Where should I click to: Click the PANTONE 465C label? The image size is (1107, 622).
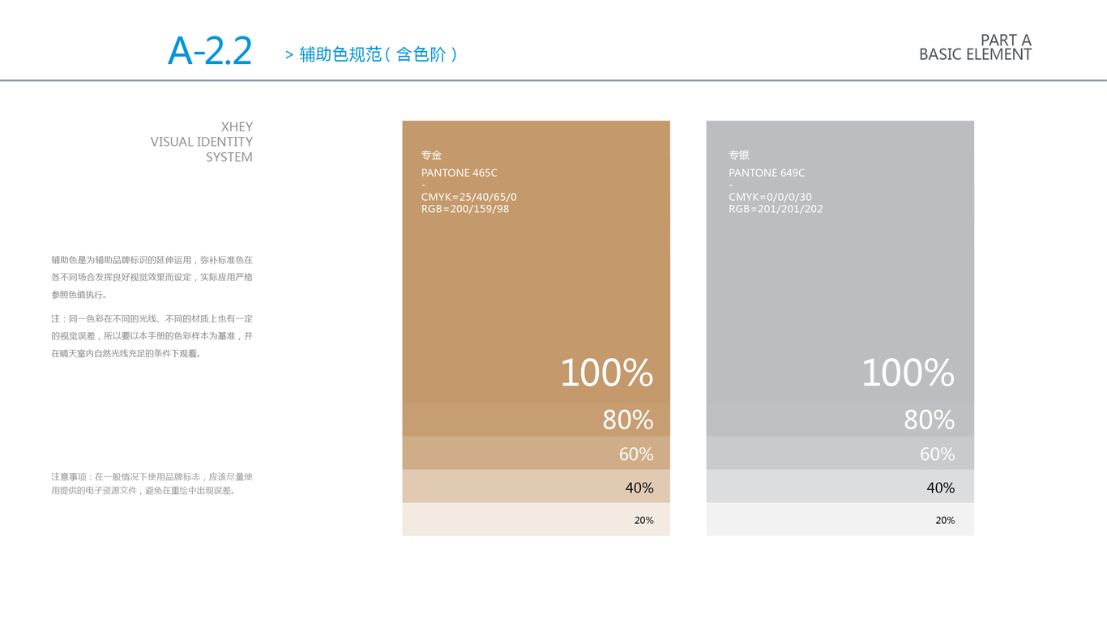459,173
